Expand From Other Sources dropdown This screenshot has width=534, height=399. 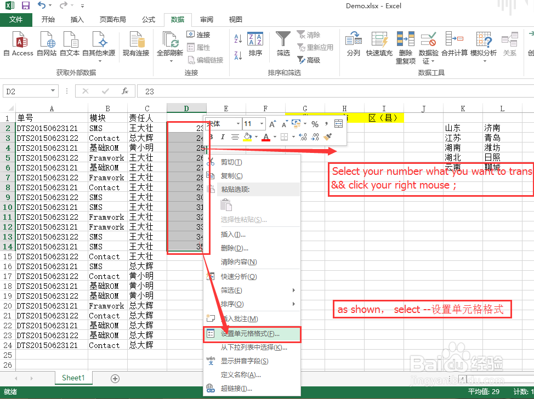(x=100, y=61)
